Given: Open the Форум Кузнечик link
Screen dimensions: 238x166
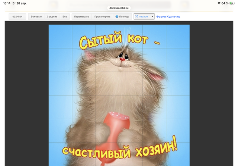Looking at the screenshot, I should click(168, 16).
